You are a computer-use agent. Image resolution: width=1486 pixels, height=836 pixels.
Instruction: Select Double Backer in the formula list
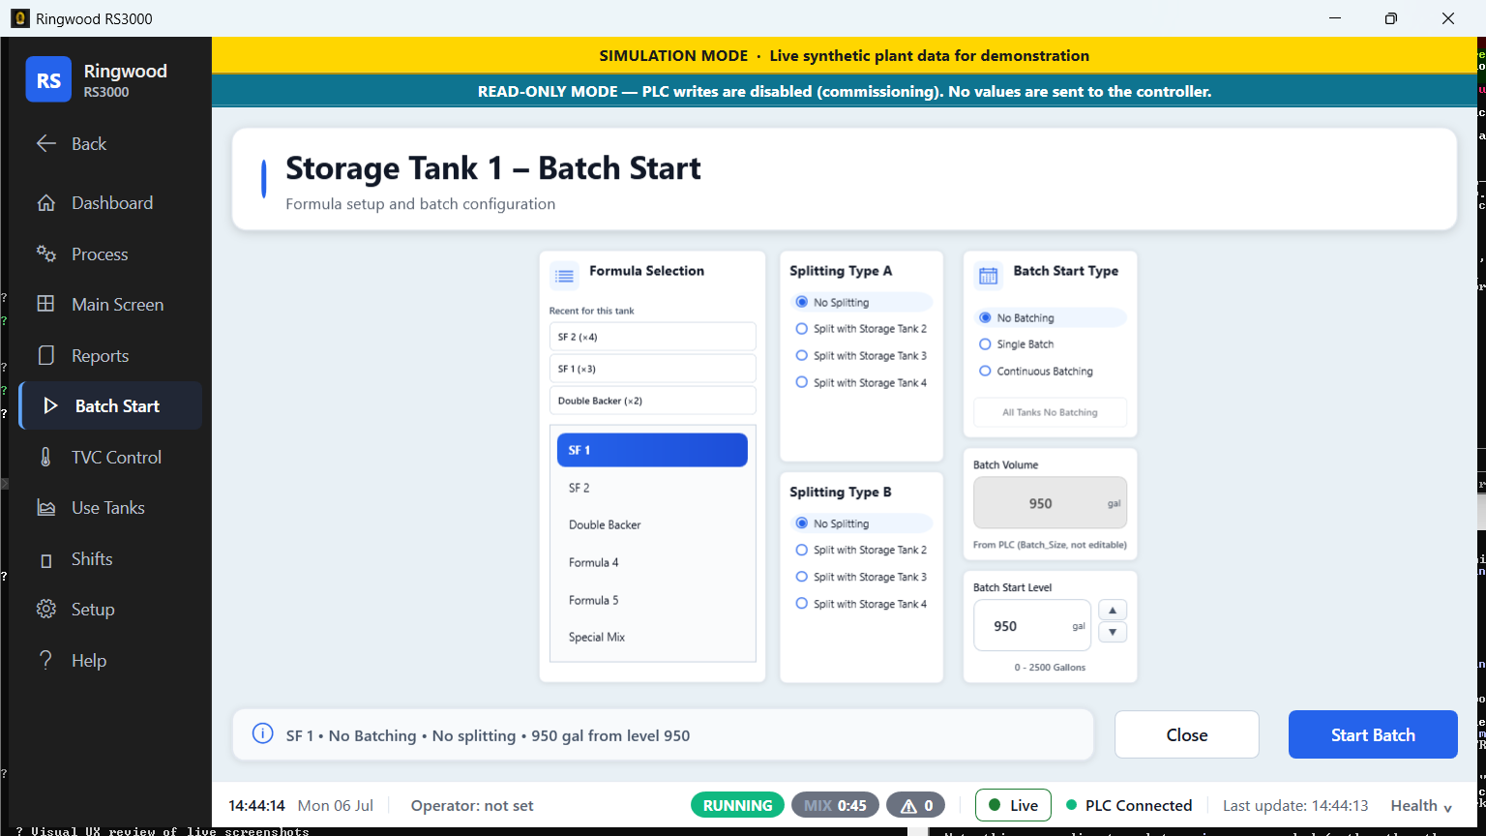pyautogui.click(x=652, y=524)
